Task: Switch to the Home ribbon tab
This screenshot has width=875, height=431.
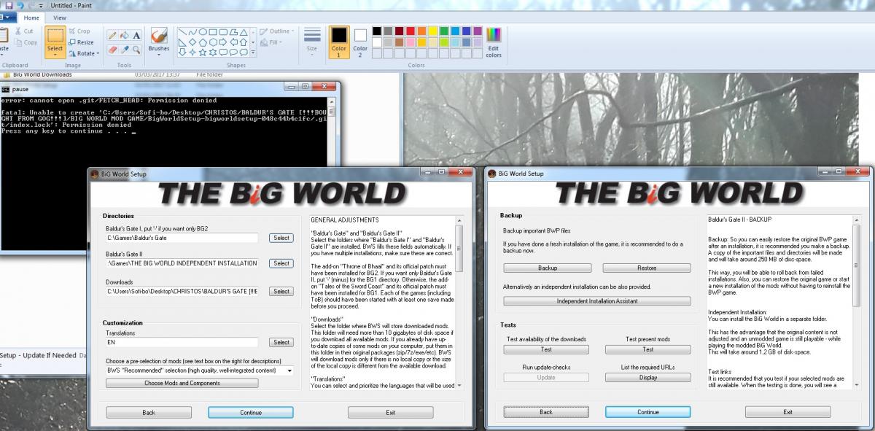Action: pyautogui.click(x=31, y=18)
